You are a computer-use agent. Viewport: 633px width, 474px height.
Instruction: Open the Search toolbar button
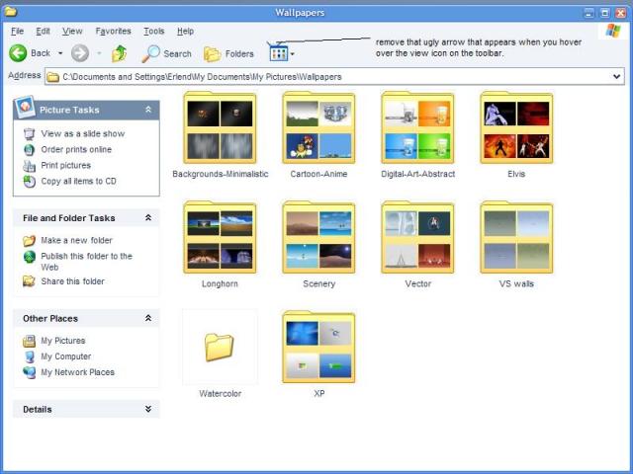coord(166,53)
